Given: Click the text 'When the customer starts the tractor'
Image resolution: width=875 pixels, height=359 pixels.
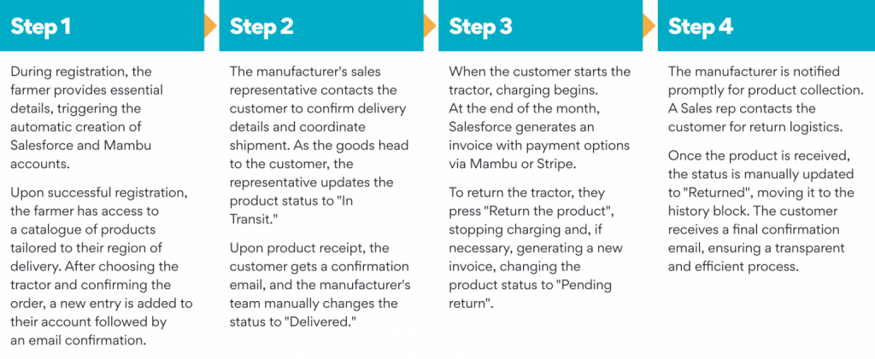Looking at the screenshot, I should coord(540,81).
